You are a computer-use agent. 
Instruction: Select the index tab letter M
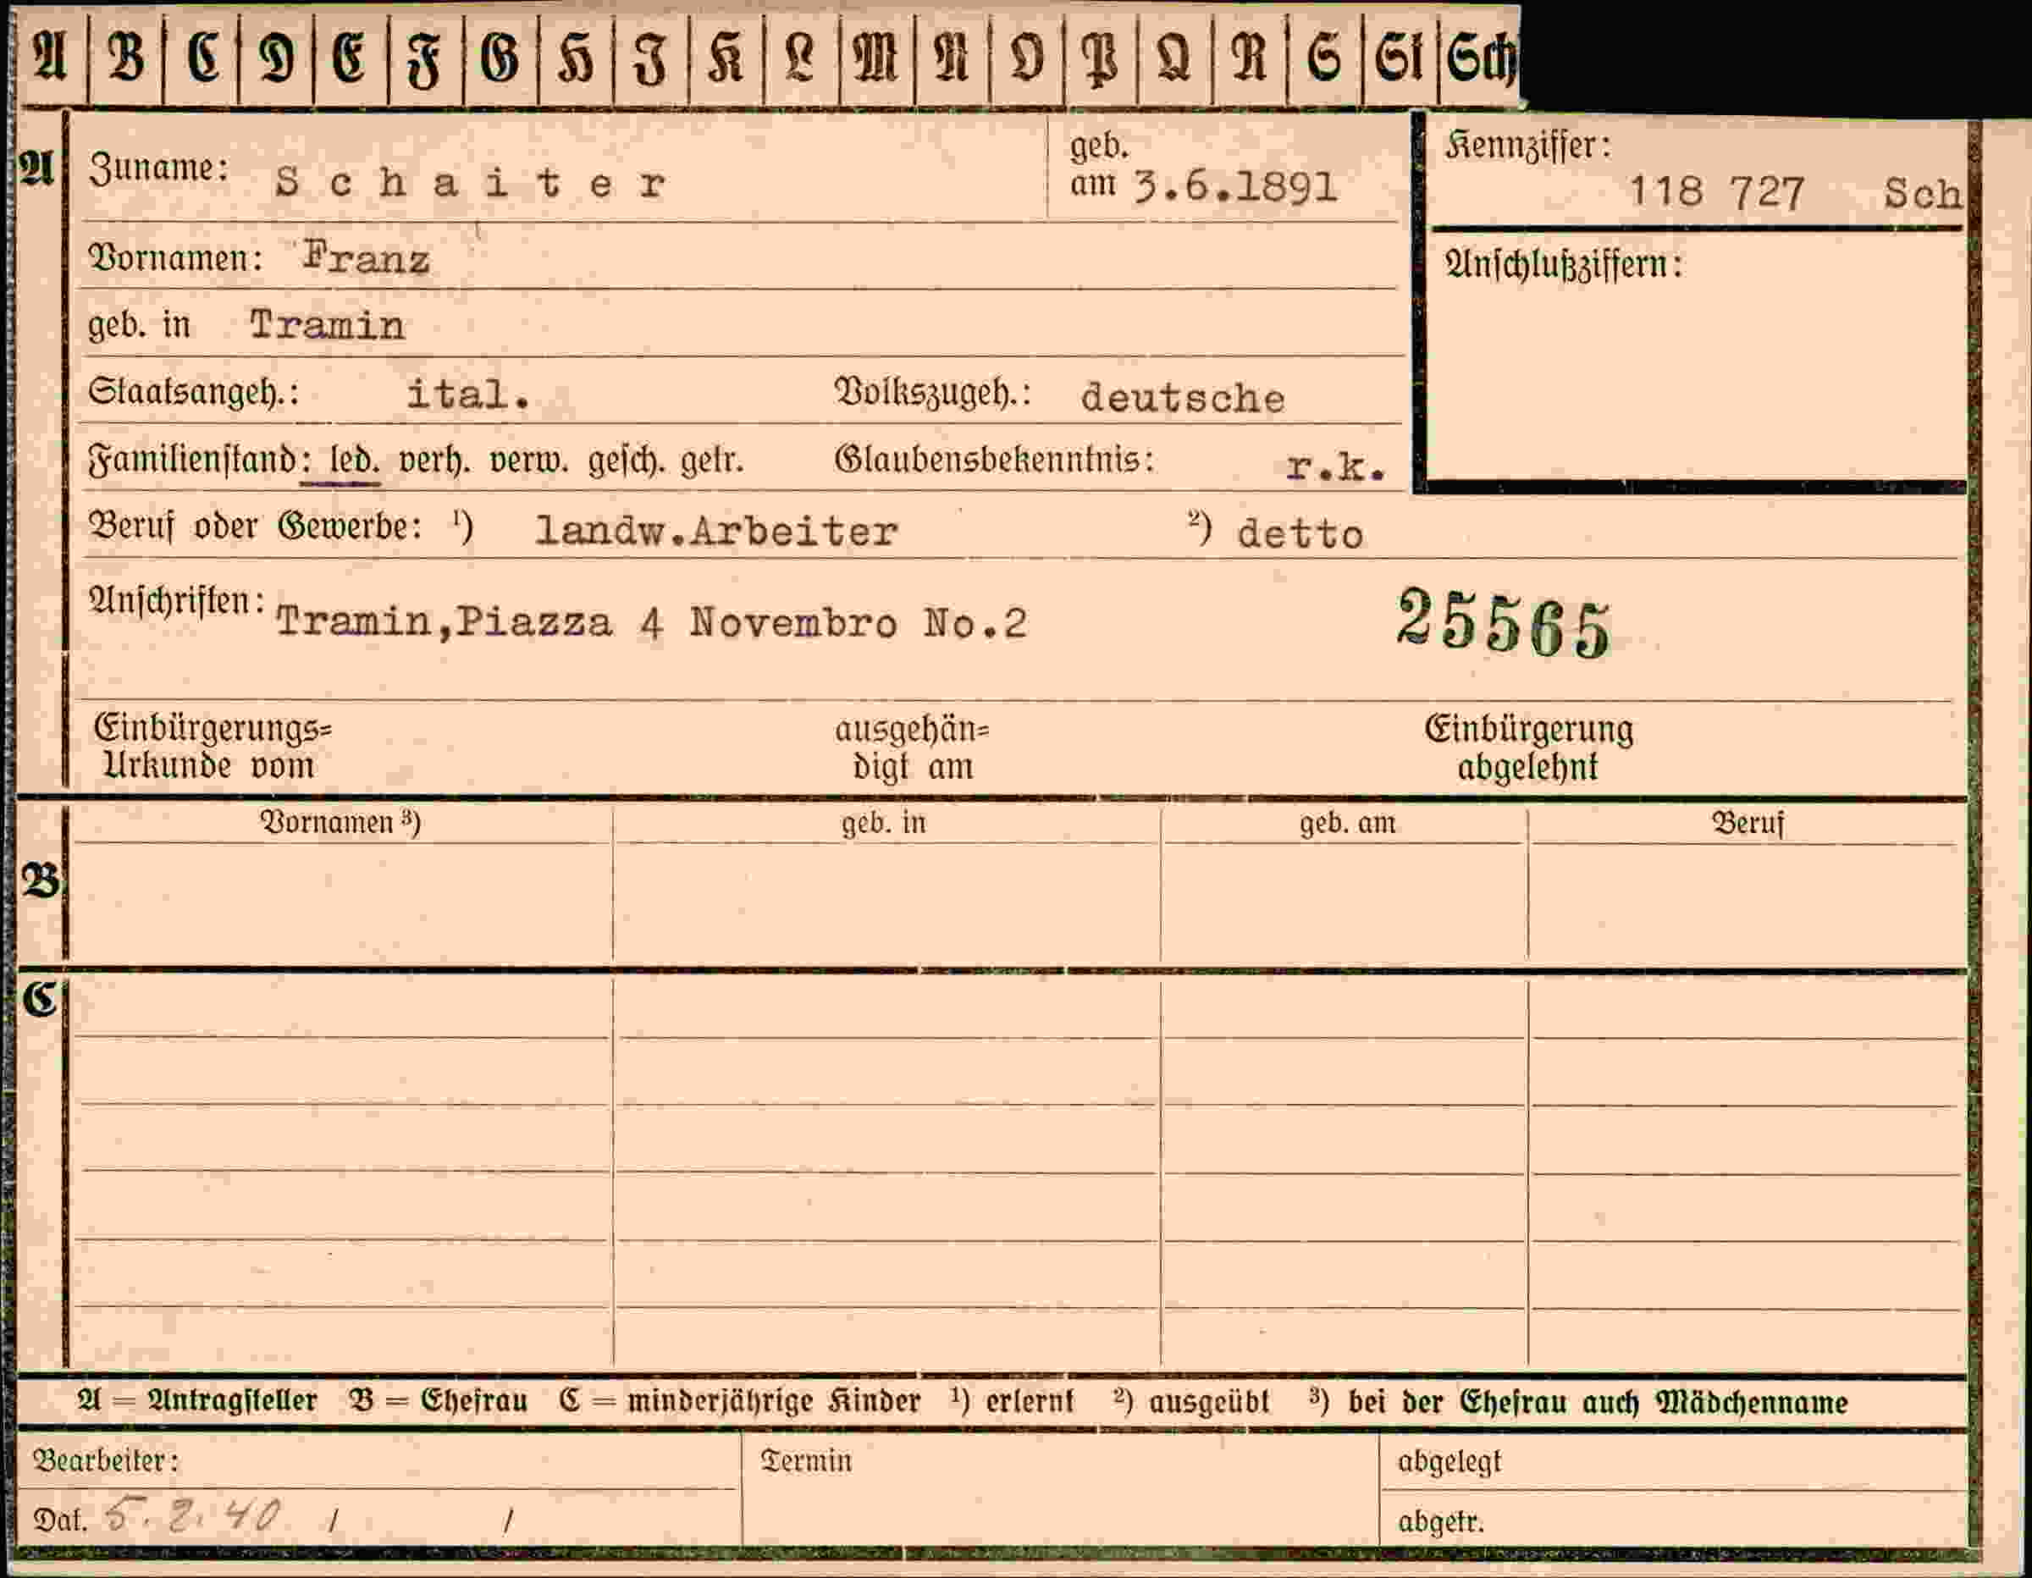[x=876, y=57]
